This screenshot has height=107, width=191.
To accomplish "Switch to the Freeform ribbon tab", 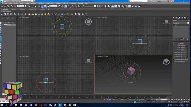I will click(x=13, y=9).
